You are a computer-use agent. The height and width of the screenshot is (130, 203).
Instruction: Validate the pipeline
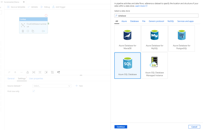[x=33, y=7]
